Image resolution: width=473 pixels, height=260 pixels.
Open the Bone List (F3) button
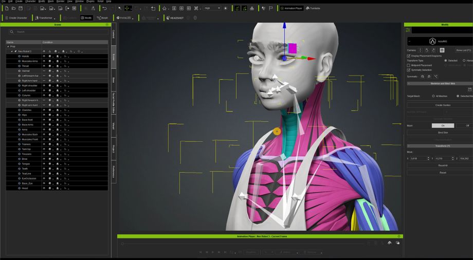463,50
